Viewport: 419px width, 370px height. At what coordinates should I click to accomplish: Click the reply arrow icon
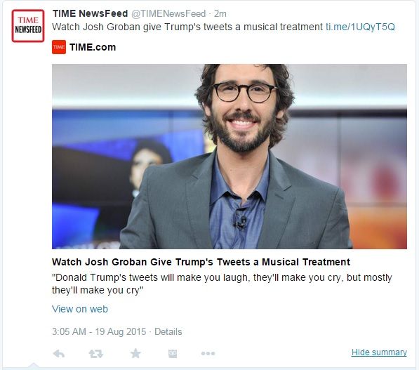[59, 354]
